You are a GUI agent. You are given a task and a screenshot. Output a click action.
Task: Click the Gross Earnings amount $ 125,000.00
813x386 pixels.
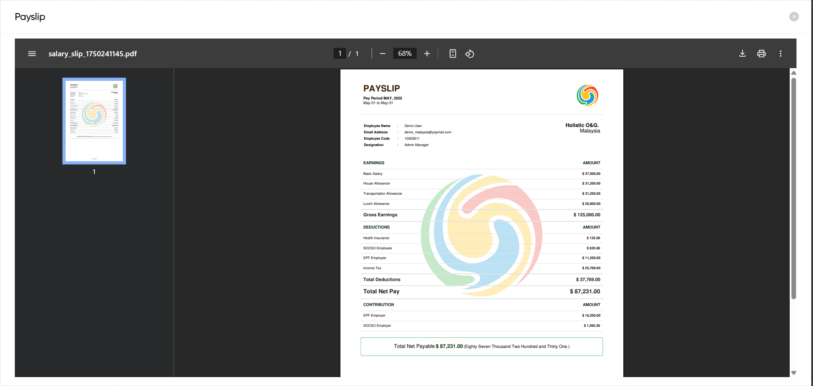(587, 215)
